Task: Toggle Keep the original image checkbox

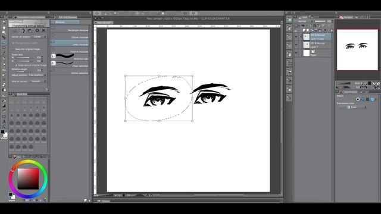Action: click(13, 49)
